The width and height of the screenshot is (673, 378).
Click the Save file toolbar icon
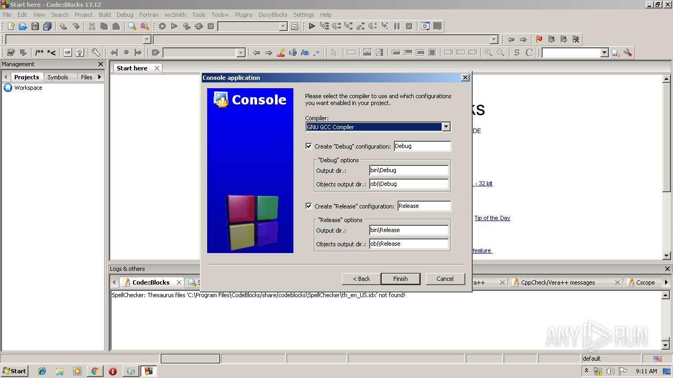tap(35, 26)
